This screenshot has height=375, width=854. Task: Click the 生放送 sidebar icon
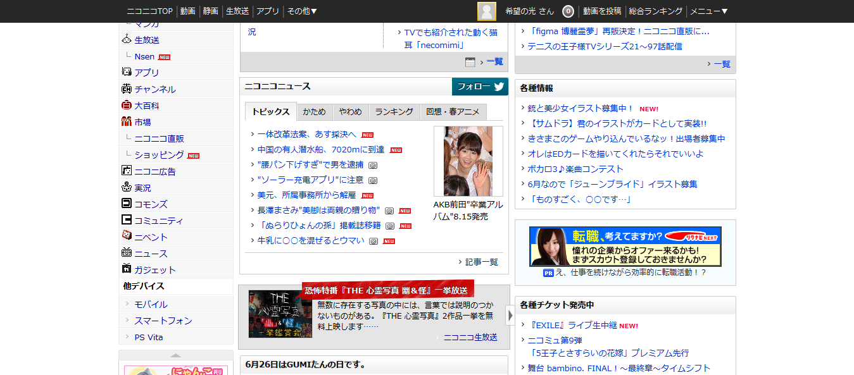click(x=127, y=39)
